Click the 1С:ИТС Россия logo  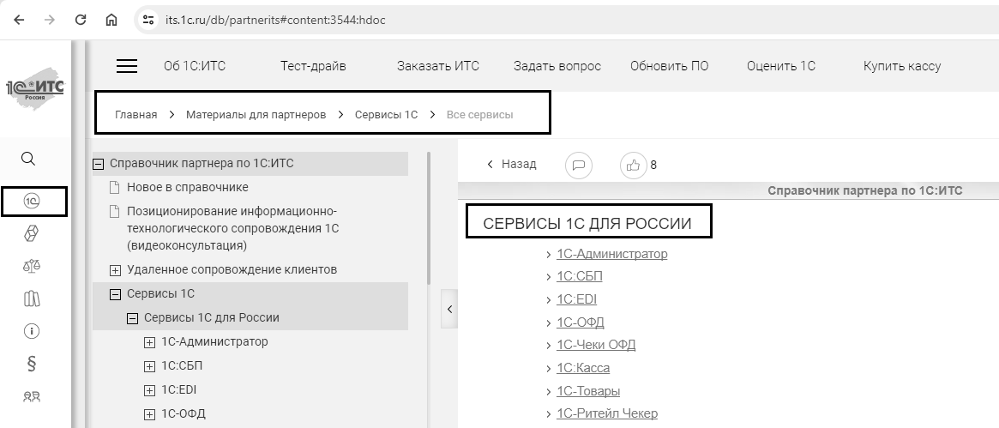click(36, 89)
